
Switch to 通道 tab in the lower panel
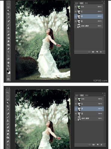tap(82, 95)
